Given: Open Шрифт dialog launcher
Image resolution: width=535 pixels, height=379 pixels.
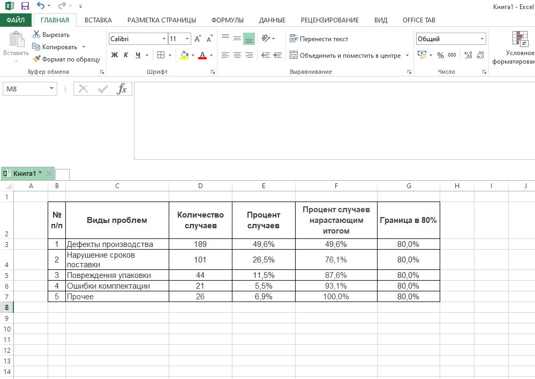Looking at the screenshot, I should (213, 72).
